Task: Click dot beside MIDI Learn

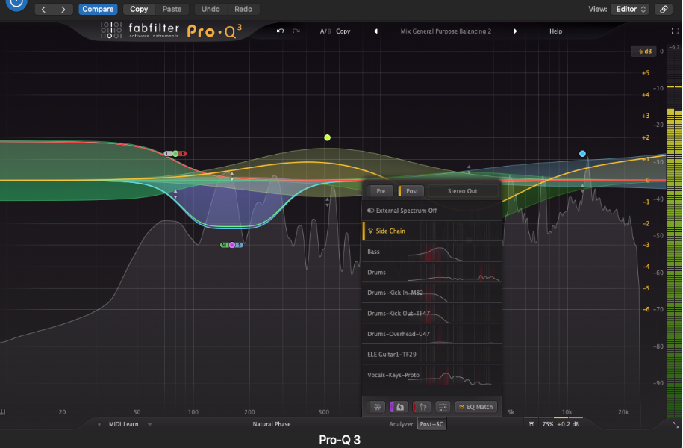Action: 99,424
